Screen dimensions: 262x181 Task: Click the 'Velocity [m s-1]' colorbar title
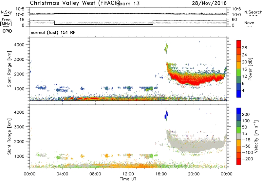[256, 136]
